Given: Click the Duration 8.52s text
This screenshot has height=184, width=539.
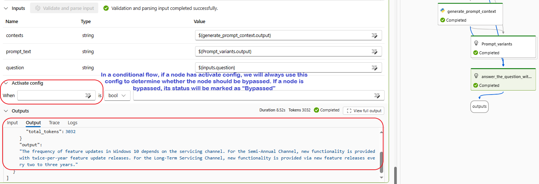Looking at the screenshot, I should point(272,110).
